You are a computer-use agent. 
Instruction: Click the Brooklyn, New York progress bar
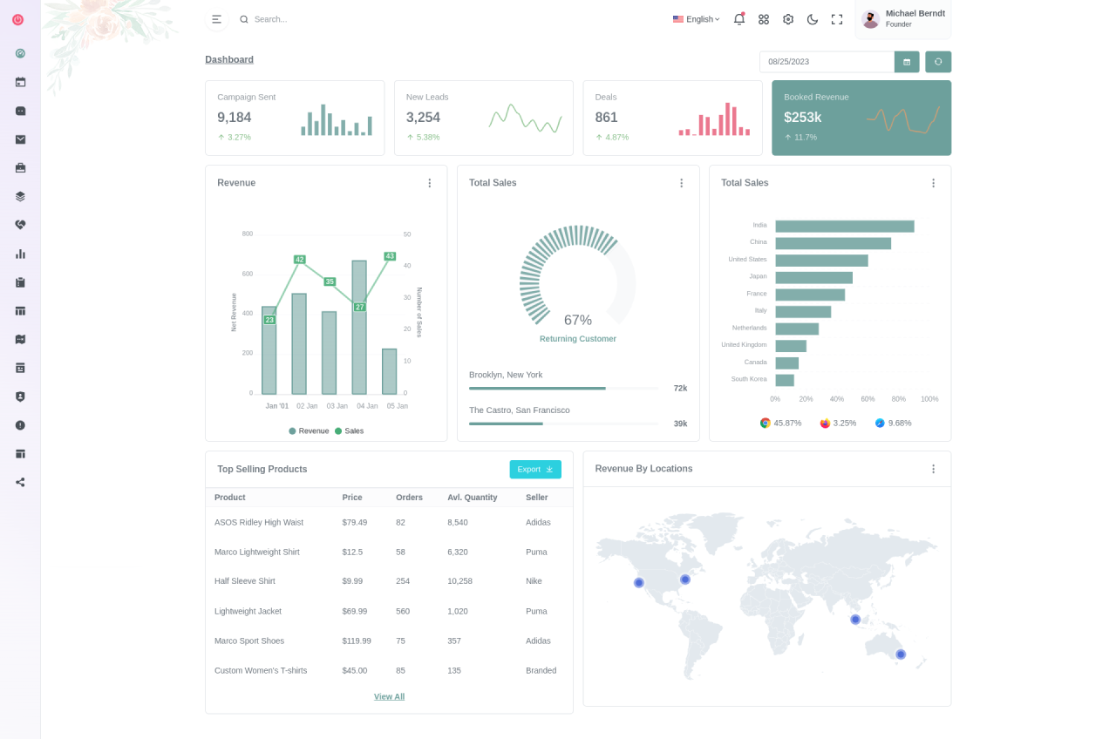(563, 388)
